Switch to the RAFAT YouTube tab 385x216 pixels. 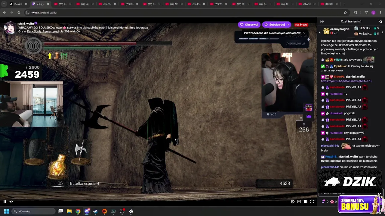pos(329,4)
